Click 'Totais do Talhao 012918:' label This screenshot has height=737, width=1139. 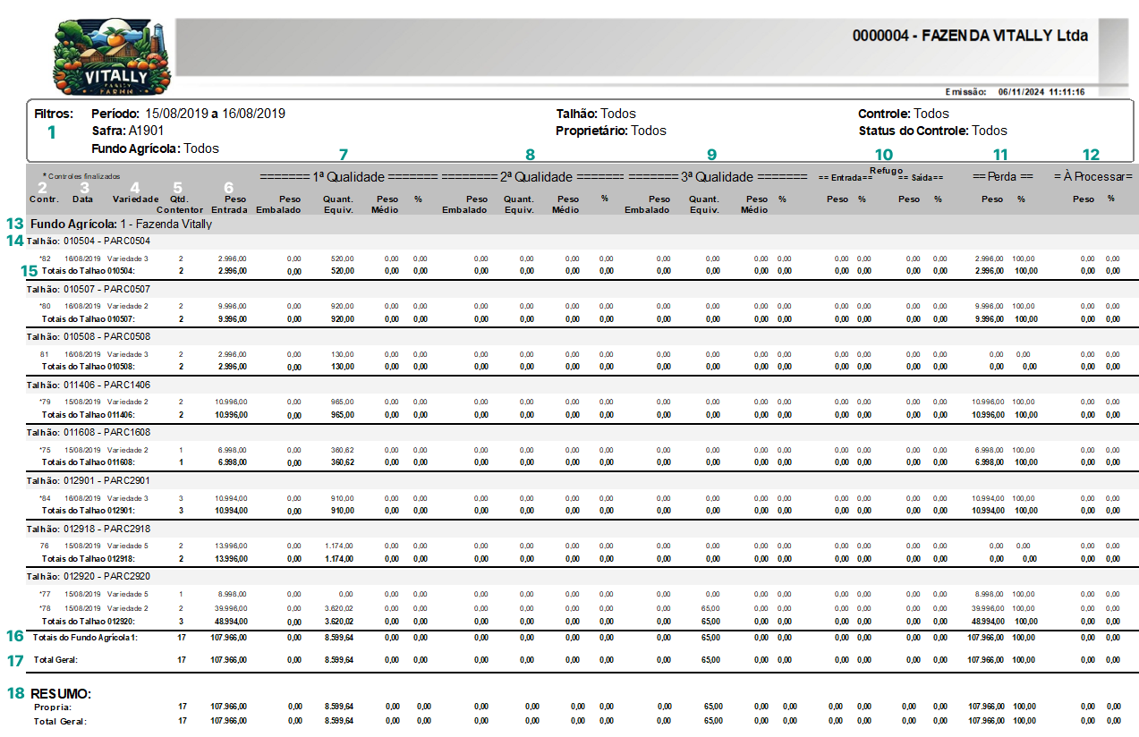(89, 557)
